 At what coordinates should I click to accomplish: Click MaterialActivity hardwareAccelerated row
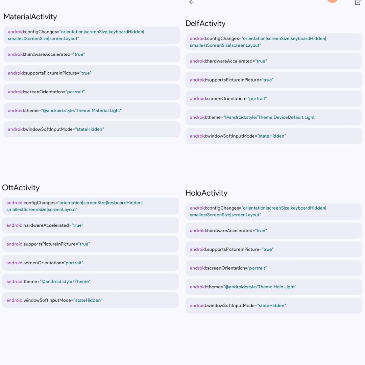tap(92, 54)
